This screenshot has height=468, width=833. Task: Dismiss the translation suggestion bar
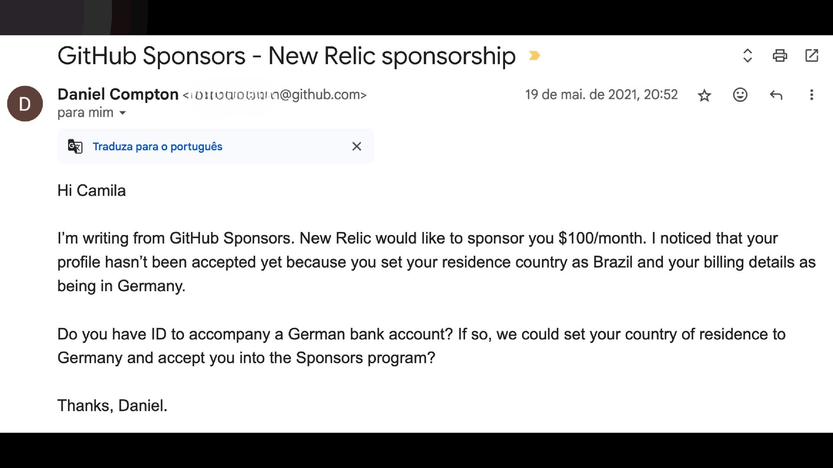click(x=357, y=146)
